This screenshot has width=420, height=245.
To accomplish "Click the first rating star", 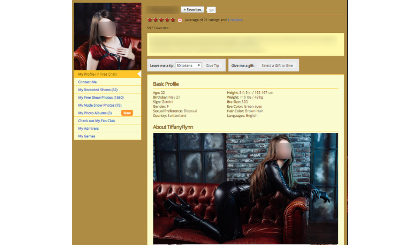I will point(150,20).
